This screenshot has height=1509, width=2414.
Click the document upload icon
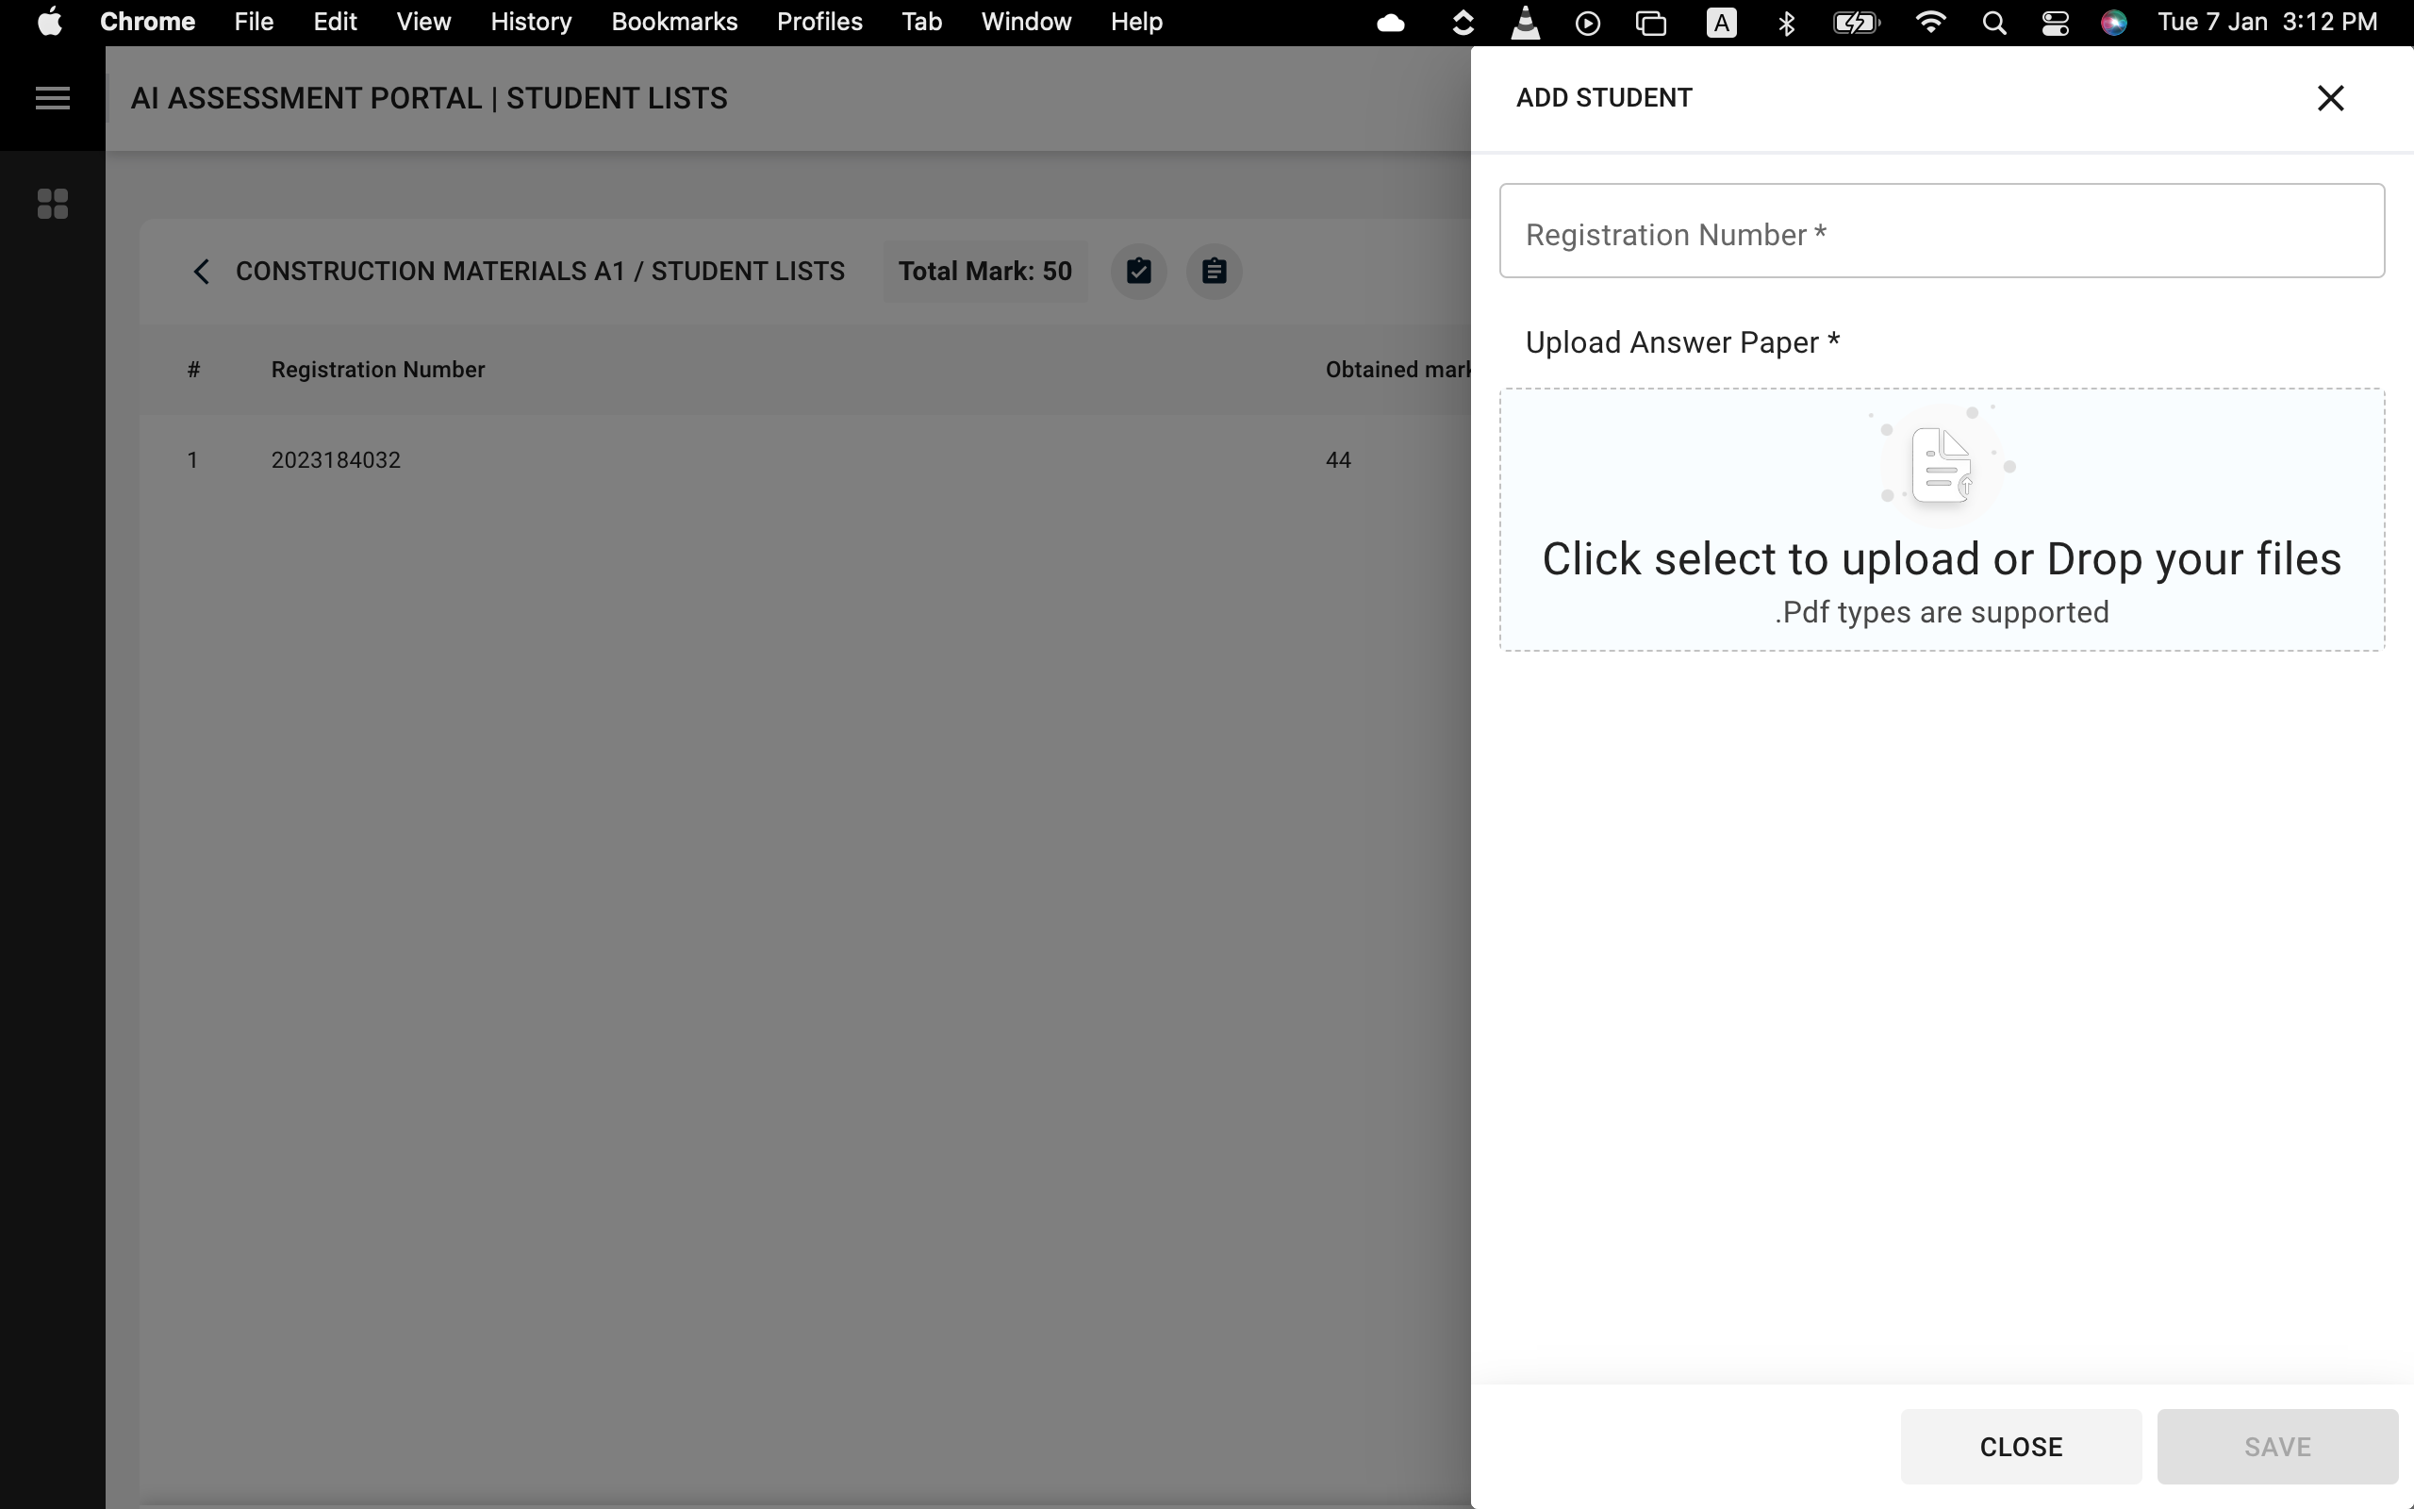tap(1942, 465)
